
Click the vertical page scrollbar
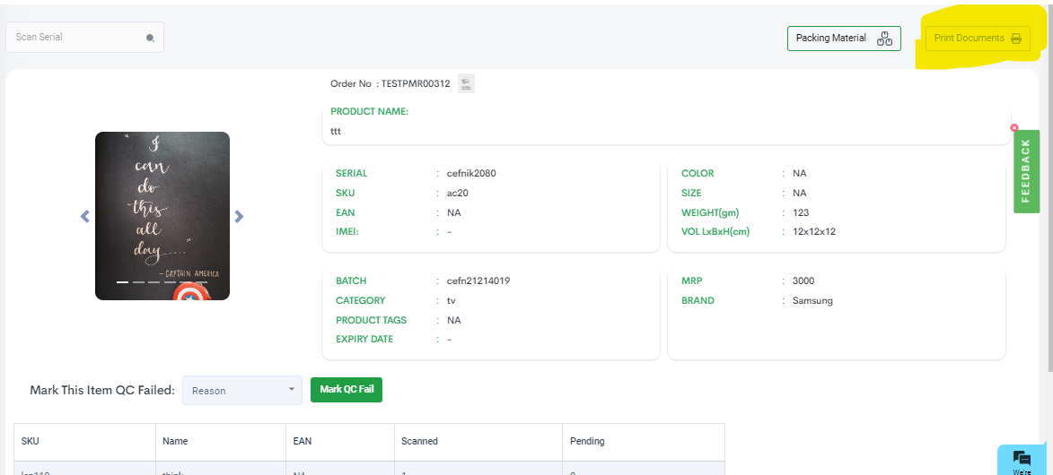pos(1049,188)
